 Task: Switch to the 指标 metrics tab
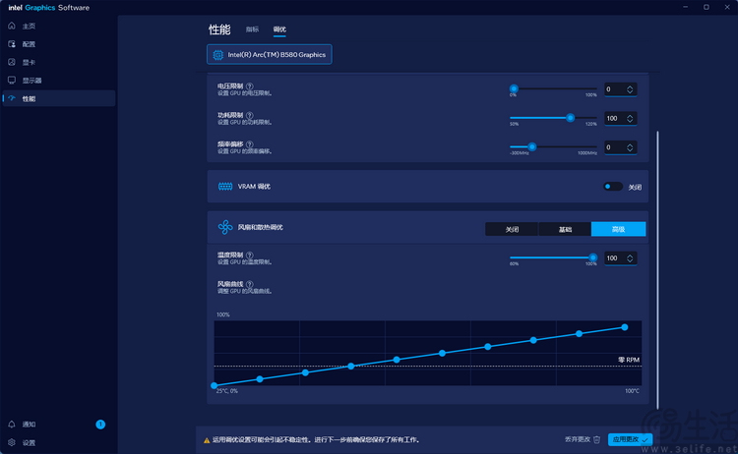click(252, 29)
